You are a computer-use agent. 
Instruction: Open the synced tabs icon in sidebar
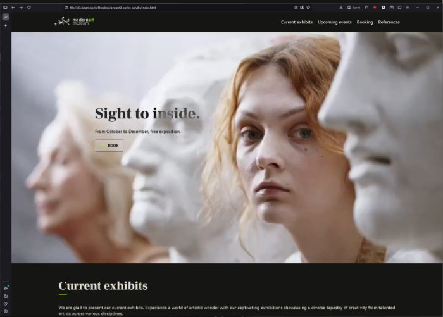6,295
